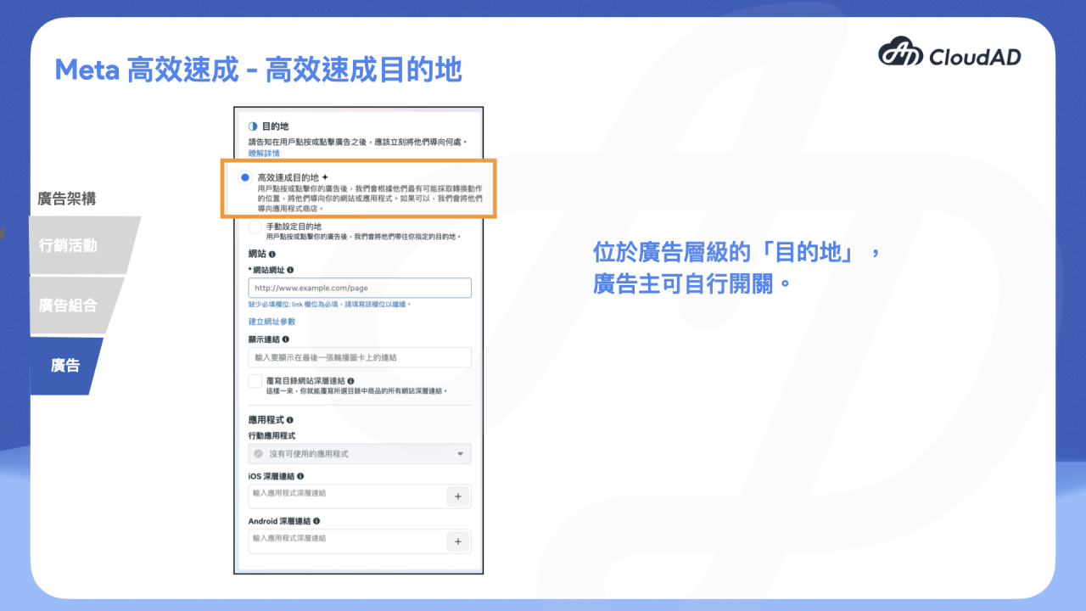Open the 瞭解詳情 link

pos(264,154)
